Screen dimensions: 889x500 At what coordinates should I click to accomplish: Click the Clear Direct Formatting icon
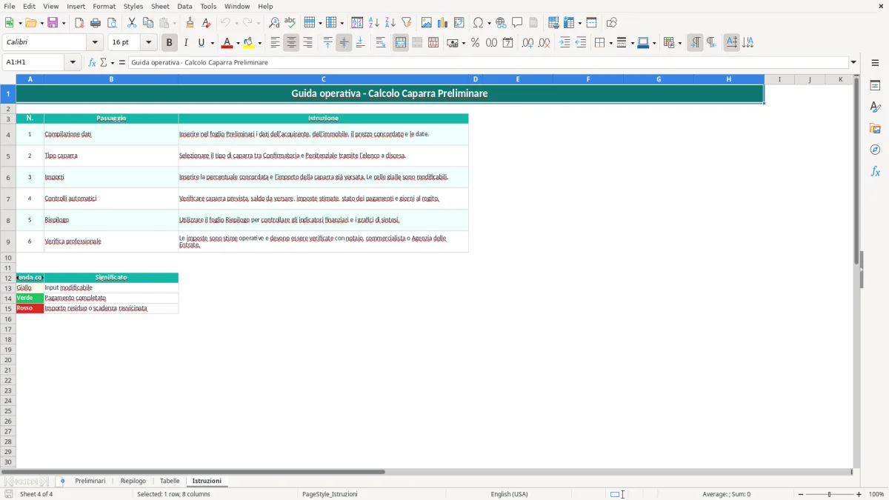207,23
